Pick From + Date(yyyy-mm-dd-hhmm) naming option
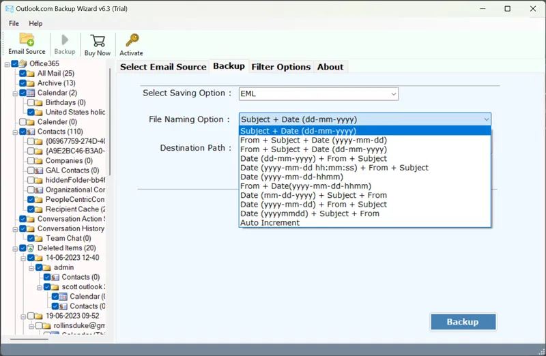The image size is (546, 356). (306, 186)
